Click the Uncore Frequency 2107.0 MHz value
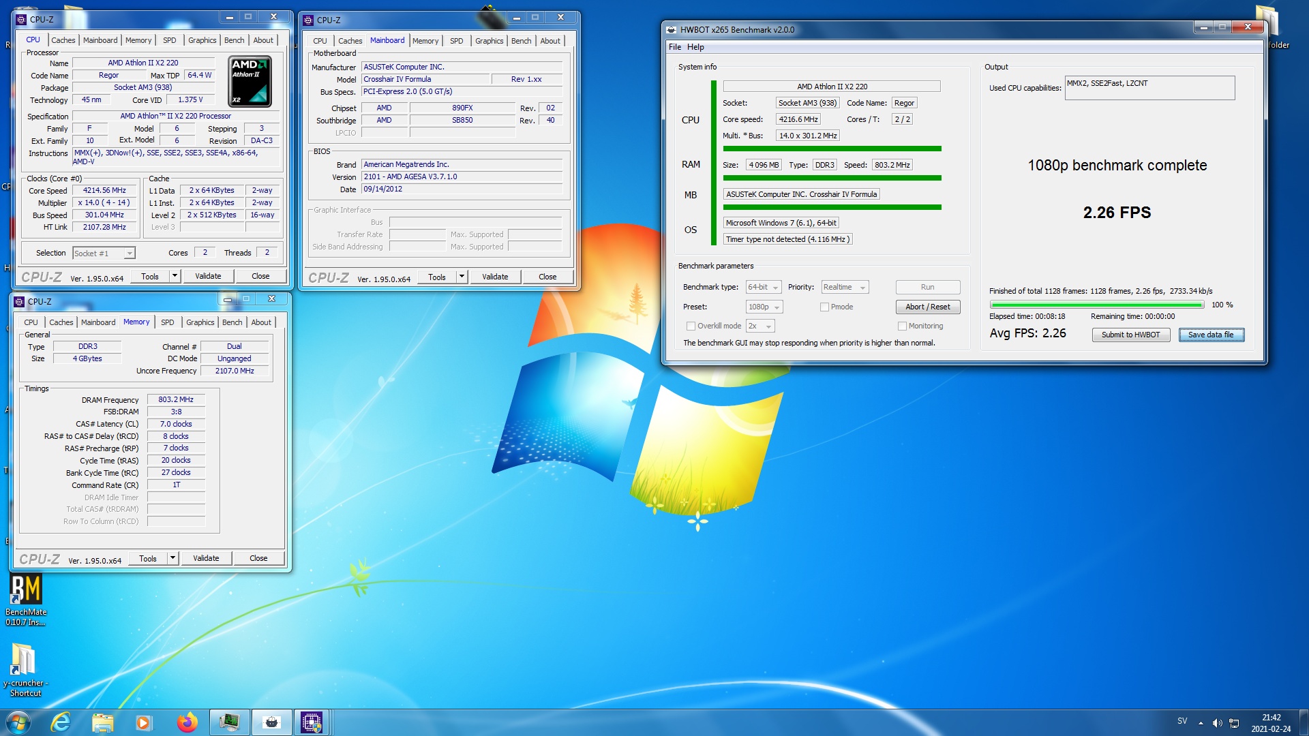Image resolution: width=1309 pixels, height=736 pixels. click(235, 371)
